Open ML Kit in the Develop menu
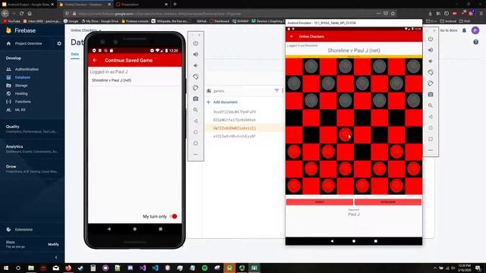Image resolution: width=486 pixels, height=273 pixels. click(x=21, y=109)
